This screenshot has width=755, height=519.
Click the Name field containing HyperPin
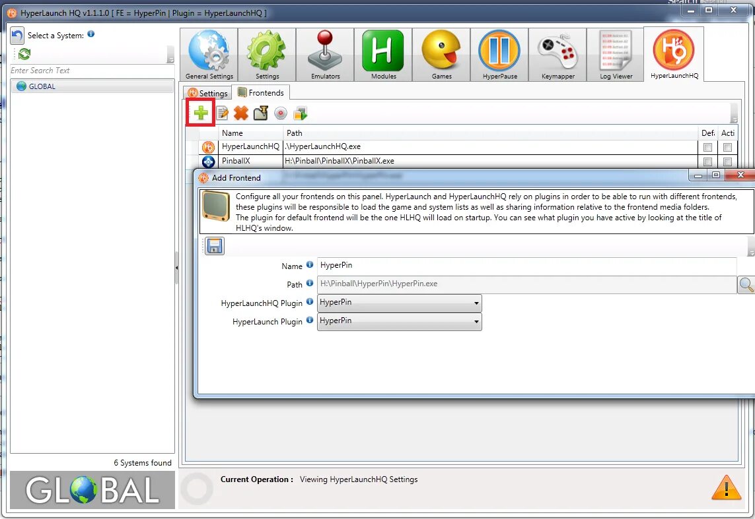pyautogui.click(x=526, y=266)
